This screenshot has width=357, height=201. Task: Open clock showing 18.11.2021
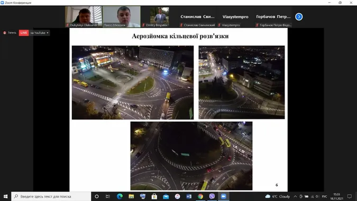337,196
